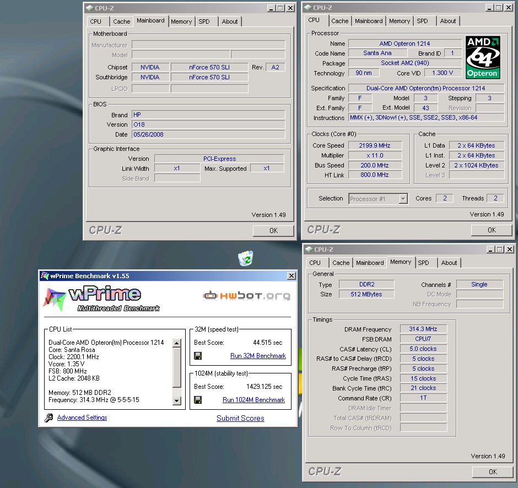Click the Mainboard window's CPU-Z title icon
The height and width of the screenshot is (488, 518).
coord(89,8)
